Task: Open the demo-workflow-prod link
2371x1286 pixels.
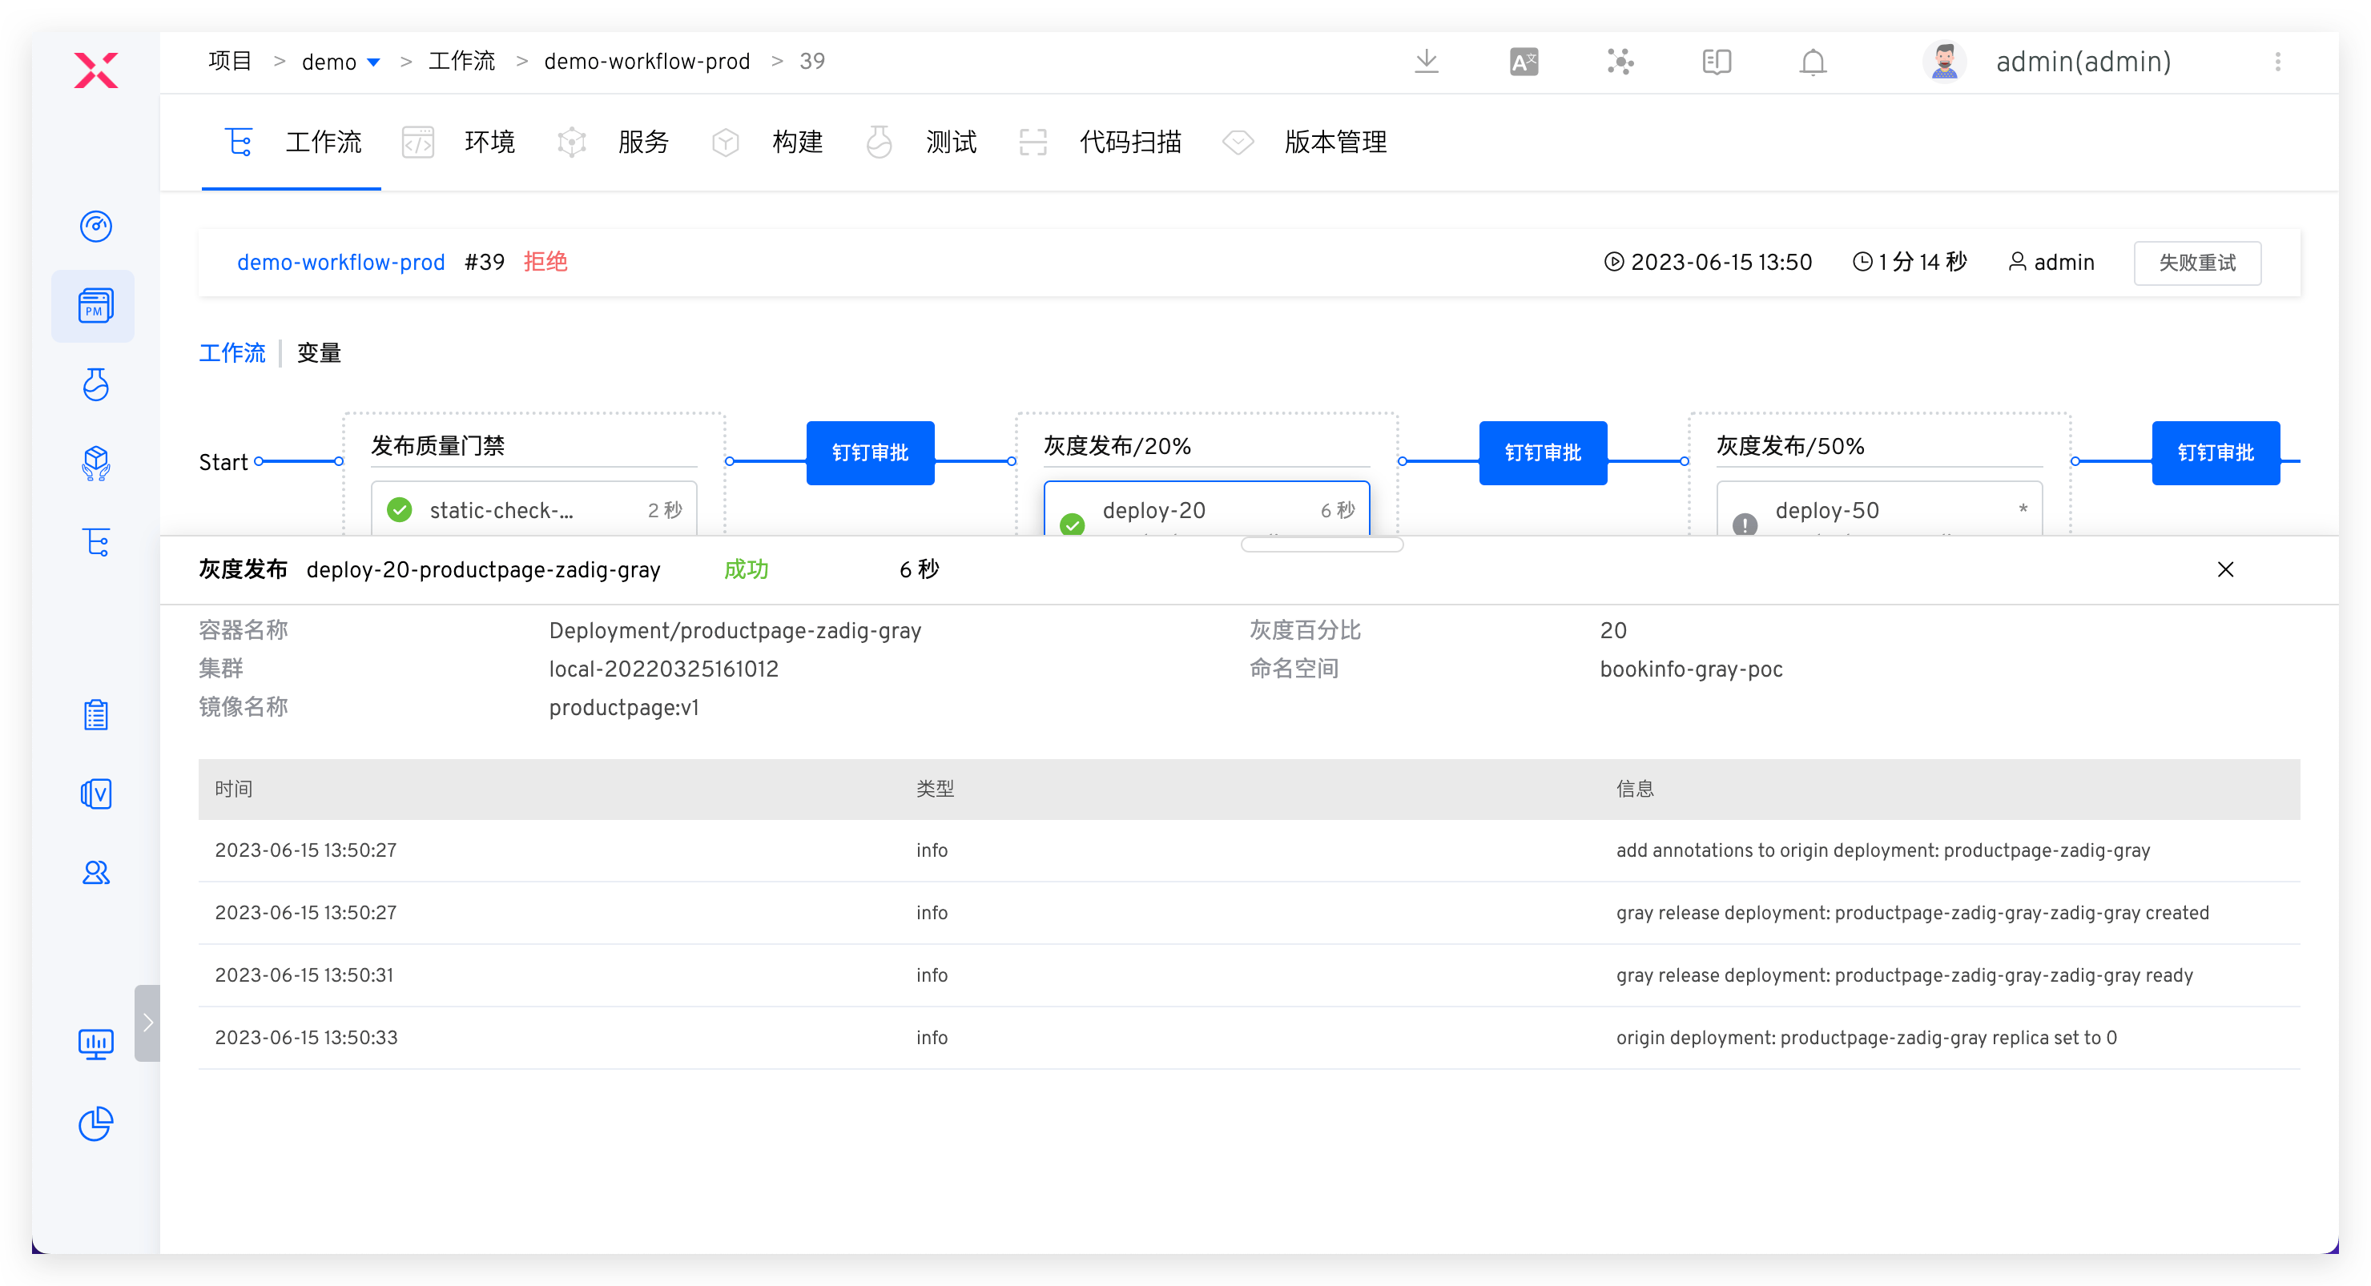Action: (x=340, y=262)
